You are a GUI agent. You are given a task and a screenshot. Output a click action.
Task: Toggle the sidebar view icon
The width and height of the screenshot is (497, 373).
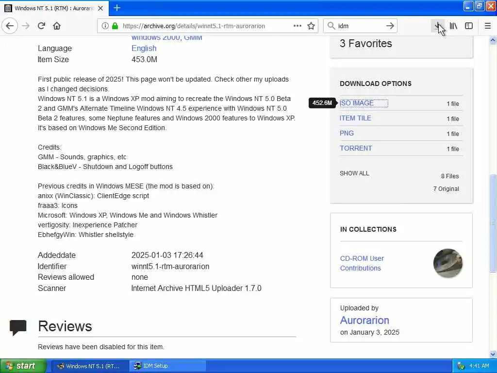pos(469,26)
